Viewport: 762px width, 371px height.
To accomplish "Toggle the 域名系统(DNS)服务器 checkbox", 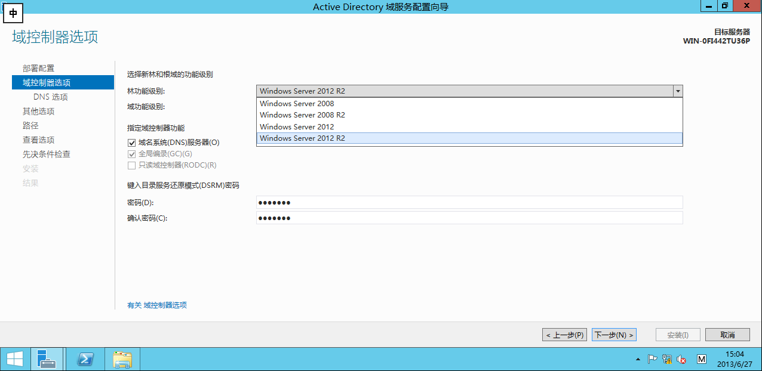I will click(x=131, y=143).
